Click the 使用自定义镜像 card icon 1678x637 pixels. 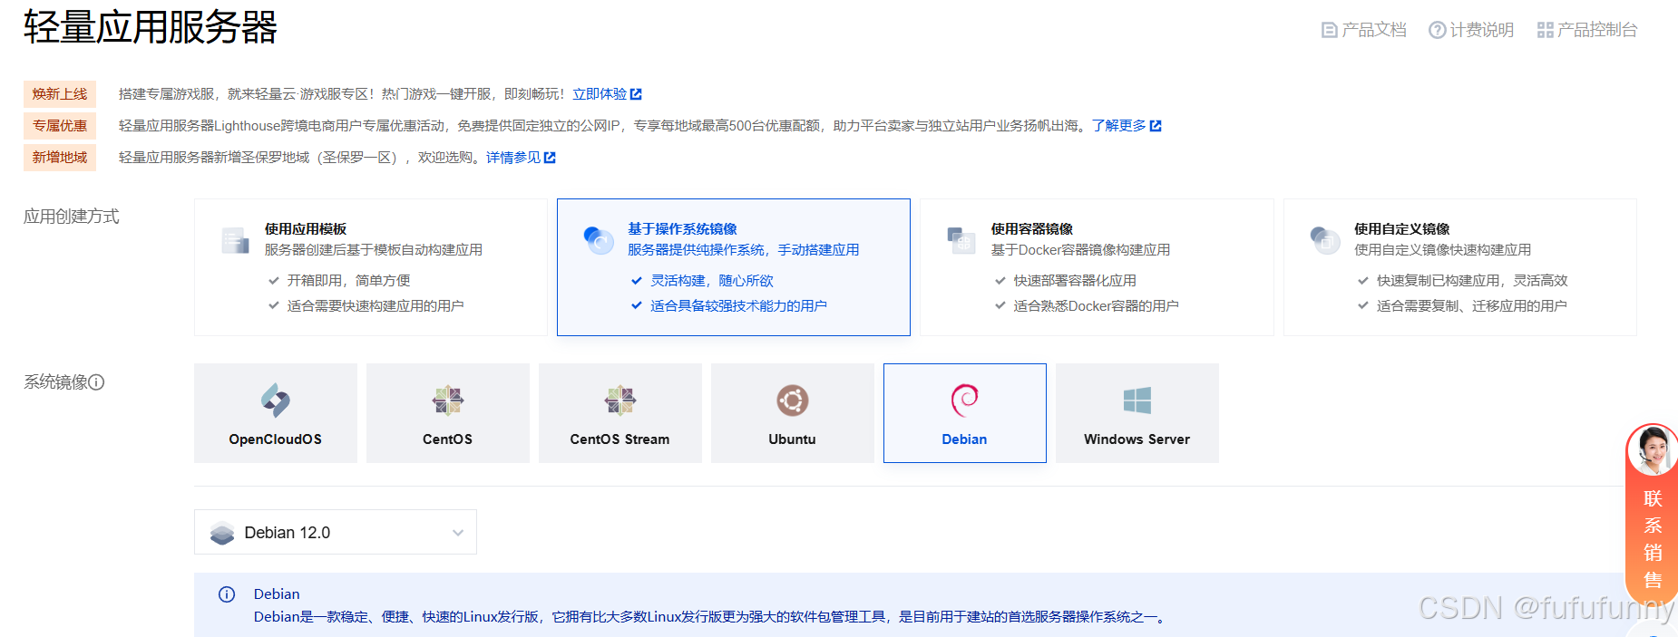1325,240
